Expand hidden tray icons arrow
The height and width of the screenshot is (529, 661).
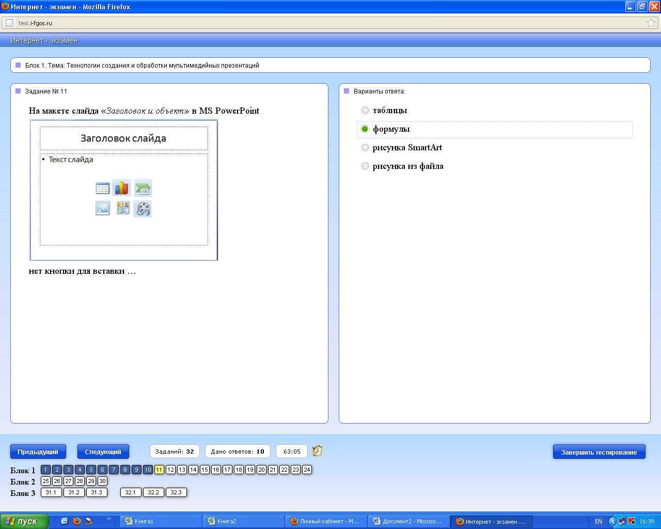(612, 521)
